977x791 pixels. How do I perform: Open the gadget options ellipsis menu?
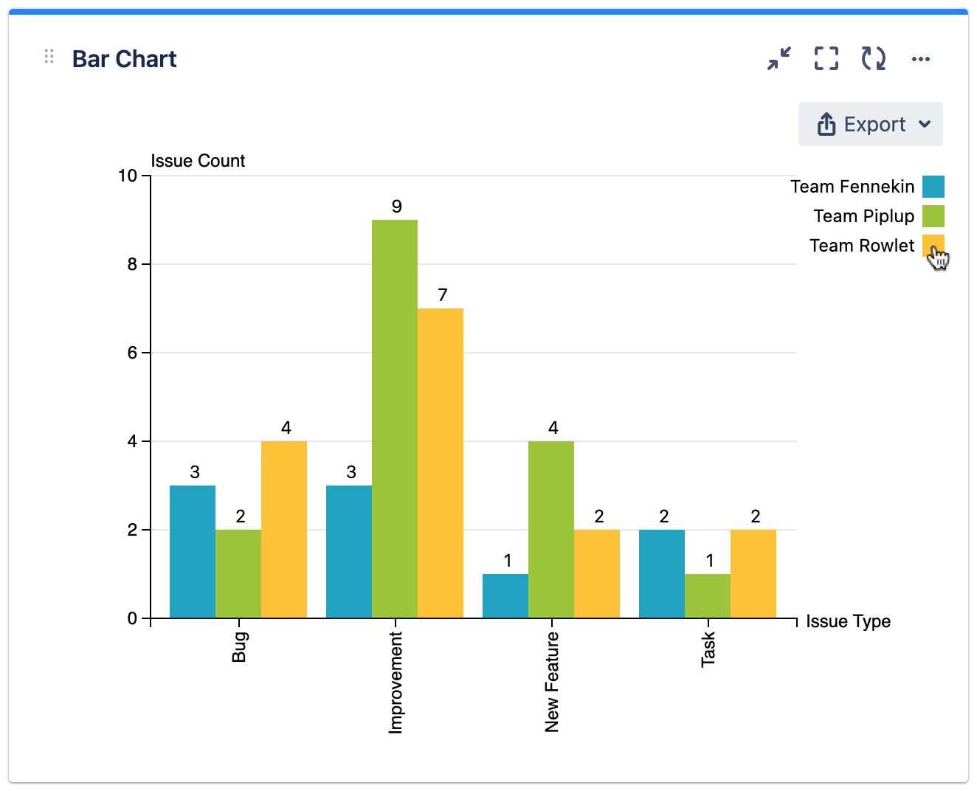pos(921,58)
